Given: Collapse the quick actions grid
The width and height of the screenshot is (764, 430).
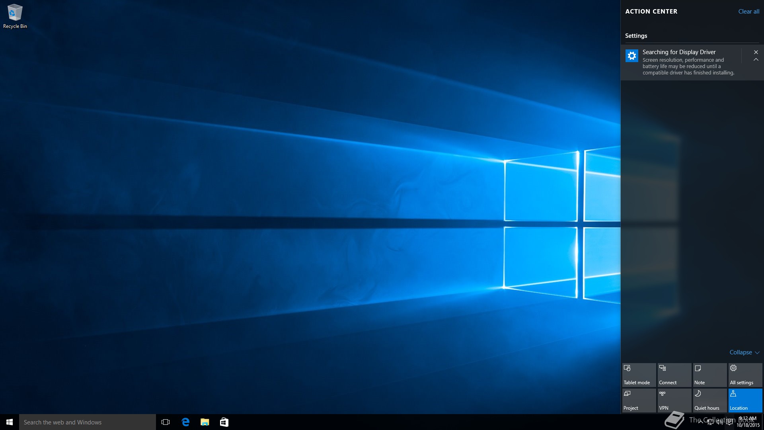Looking at the screenshot, I should [x=744, y=352].
